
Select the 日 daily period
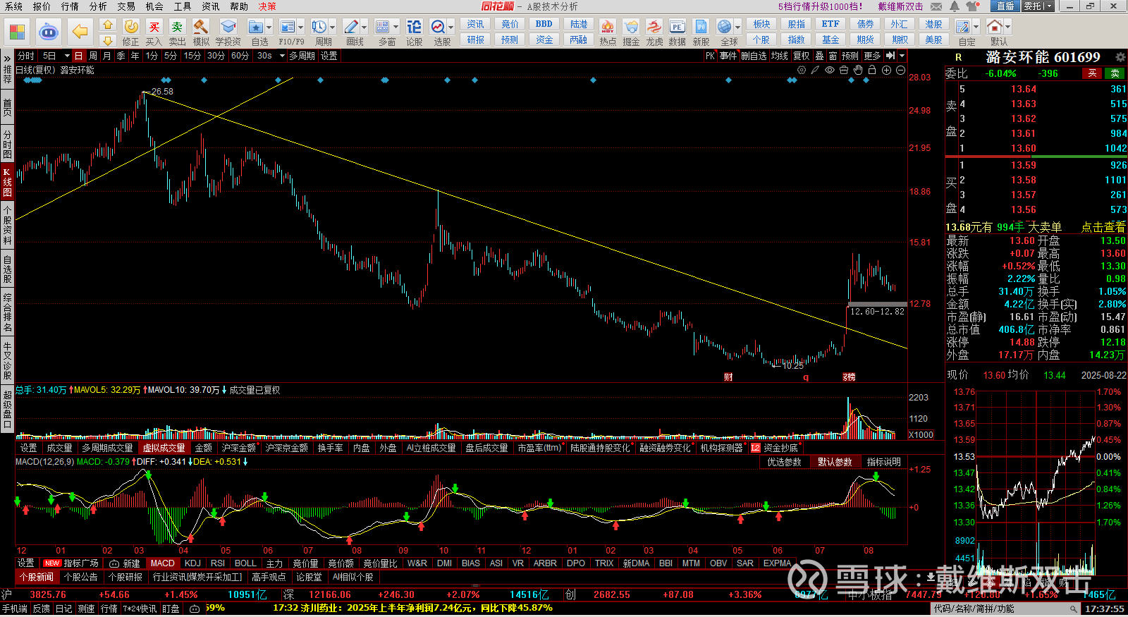pyautogui.click(x=78, y=56)
